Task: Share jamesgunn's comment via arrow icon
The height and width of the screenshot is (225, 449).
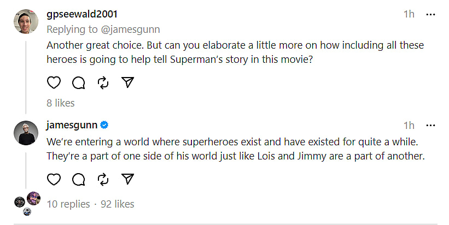Action: (x=127, y=179)
